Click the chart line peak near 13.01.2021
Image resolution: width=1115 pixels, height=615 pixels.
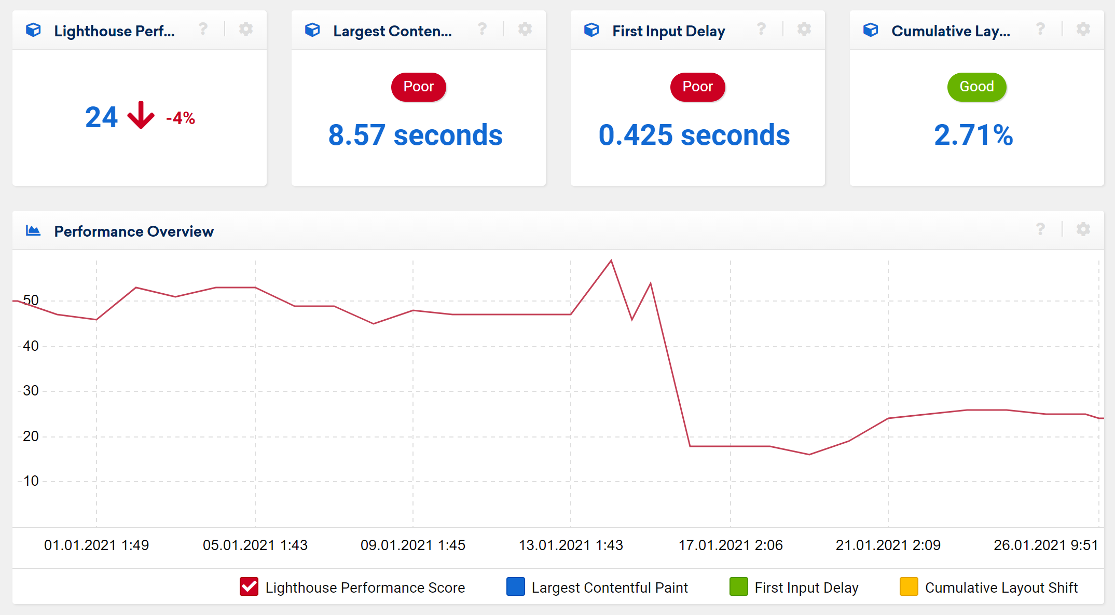point(611,261)
